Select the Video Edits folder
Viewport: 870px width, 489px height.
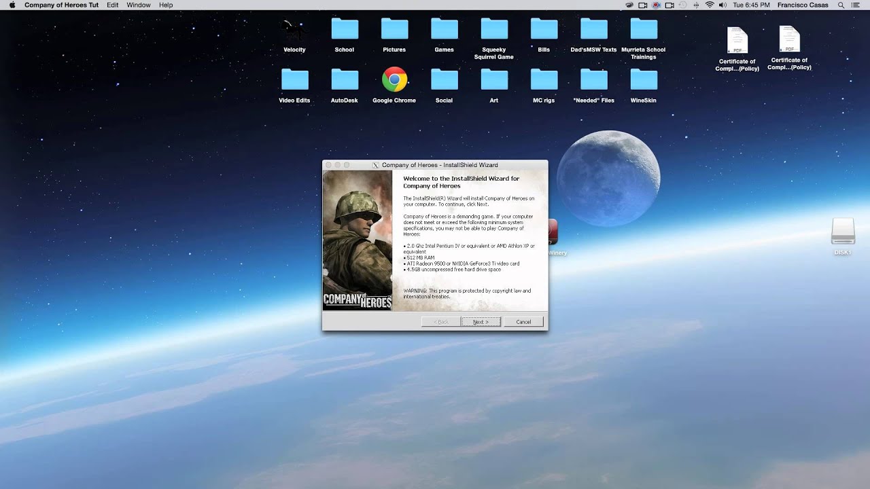(294, 80)
